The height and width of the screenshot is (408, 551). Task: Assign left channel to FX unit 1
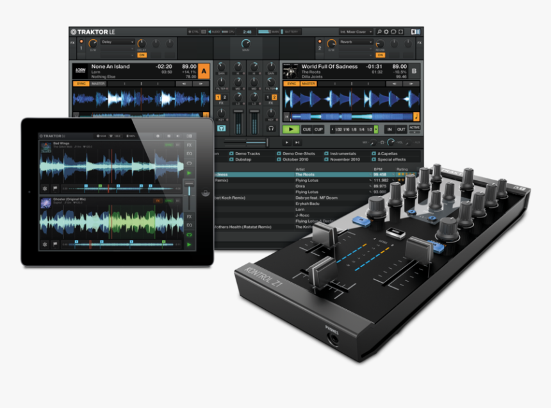218,98
